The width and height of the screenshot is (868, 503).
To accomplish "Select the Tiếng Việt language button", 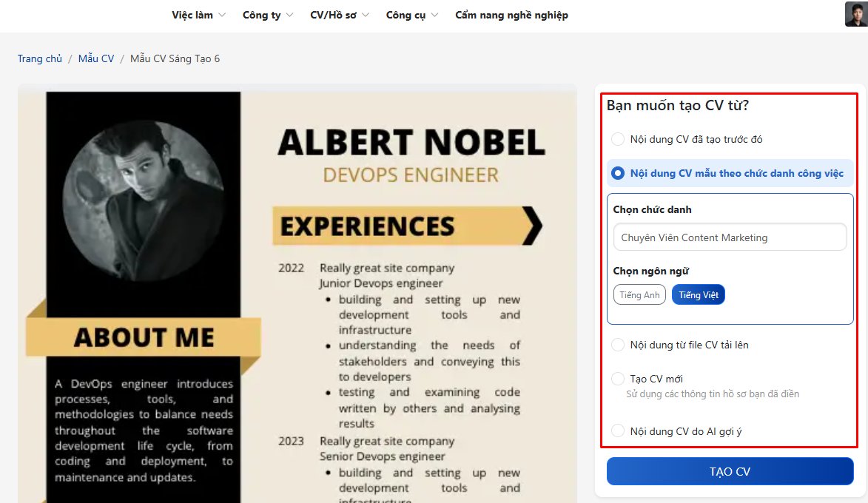I will [x=698, y=295].
